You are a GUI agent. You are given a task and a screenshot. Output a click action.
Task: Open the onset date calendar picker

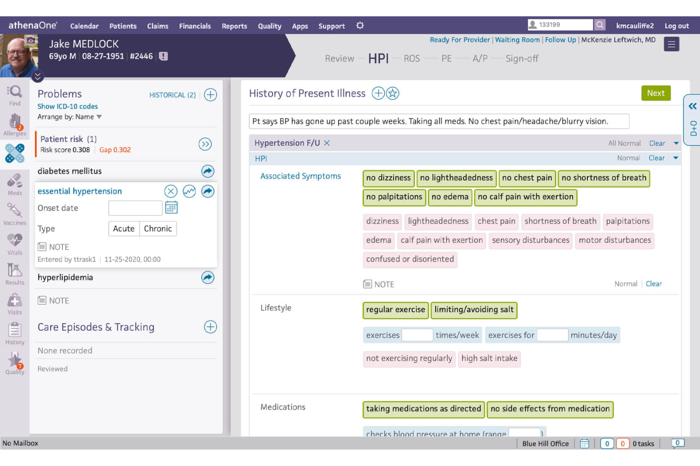click(x=171, y=207)
